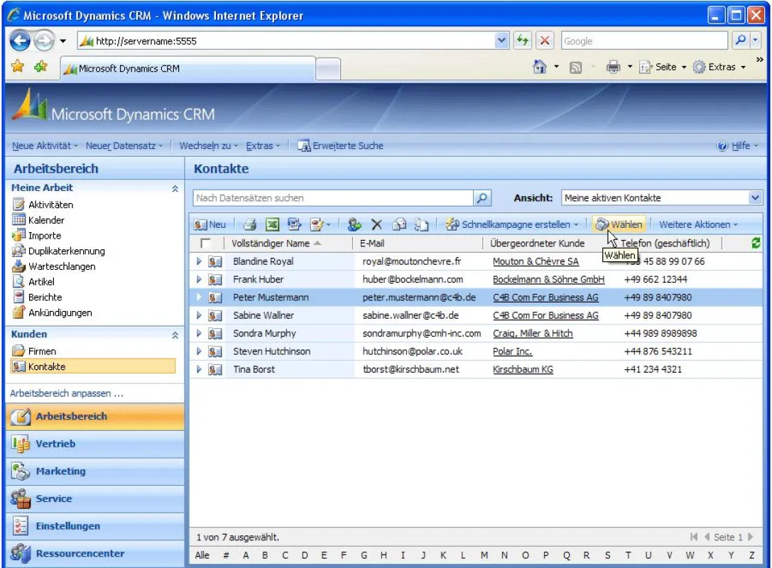The width and height of the screenshot is (772, 568).
Task: Click the Neu button
Action: coord(210,224)
